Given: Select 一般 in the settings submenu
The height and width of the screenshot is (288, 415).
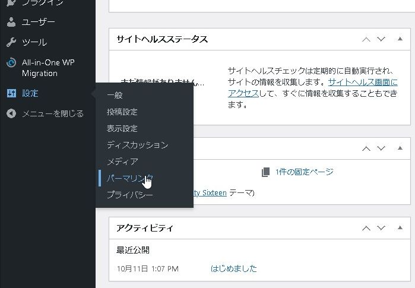Looking at the screenshot, I should point(115,95).
